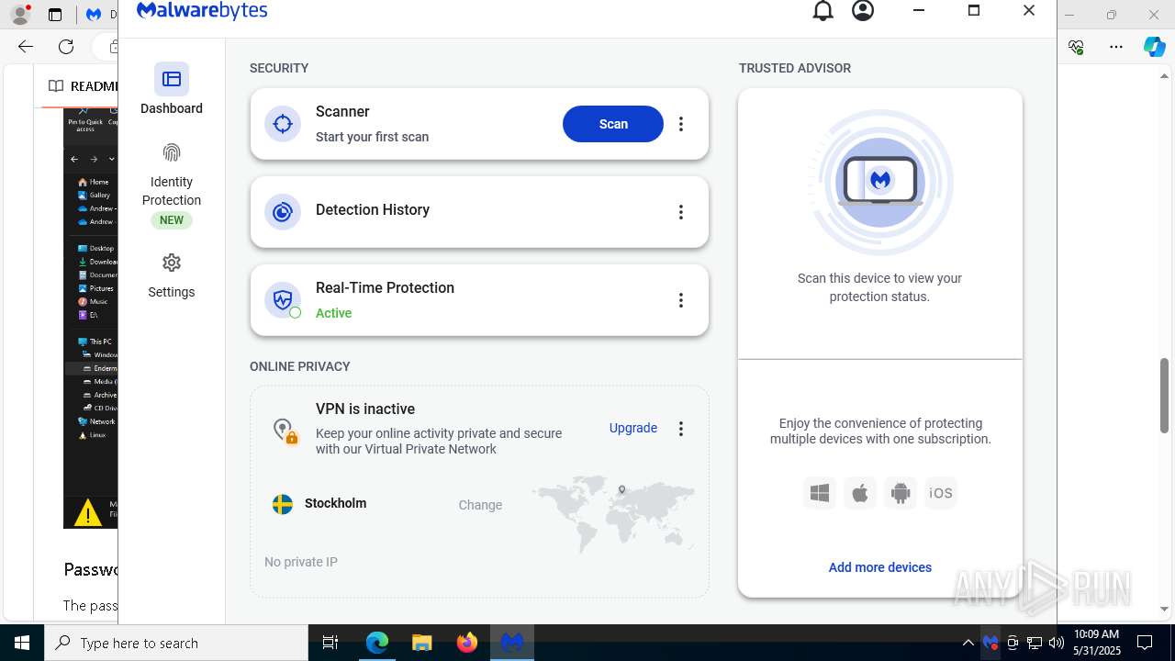Screen dimensions: 1175x661
Task: Open browser Settings and more menu
Action: [x=1116, y=47]
